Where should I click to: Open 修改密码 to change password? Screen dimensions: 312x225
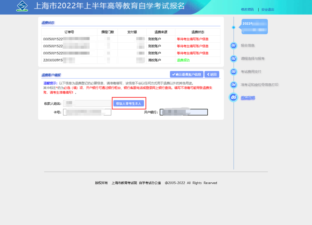coord(247,9)
